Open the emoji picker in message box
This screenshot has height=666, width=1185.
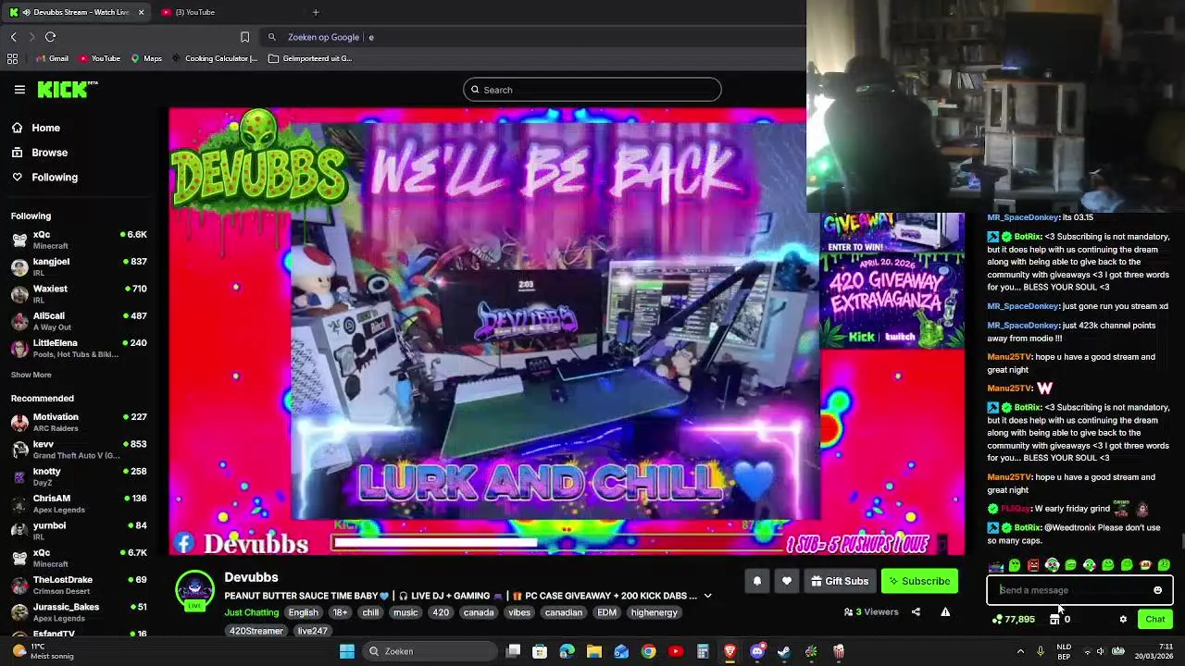(1157, 590)
